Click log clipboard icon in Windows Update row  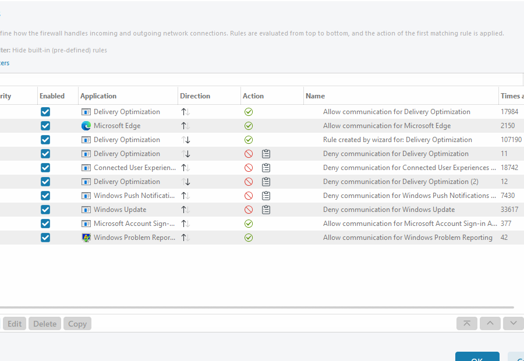266,210
